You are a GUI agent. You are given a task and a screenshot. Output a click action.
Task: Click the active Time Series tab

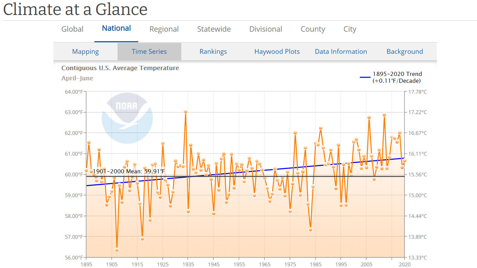click(x=149, y=51)
